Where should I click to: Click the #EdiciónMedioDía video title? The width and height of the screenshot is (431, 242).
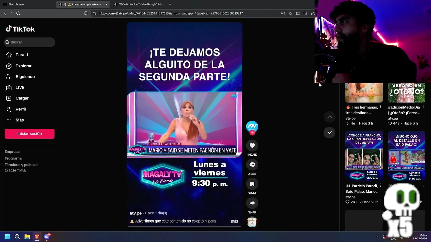(404, 110)
